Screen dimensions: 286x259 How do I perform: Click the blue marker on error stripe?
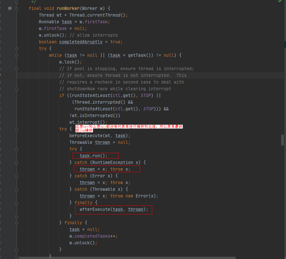(285, 45)
